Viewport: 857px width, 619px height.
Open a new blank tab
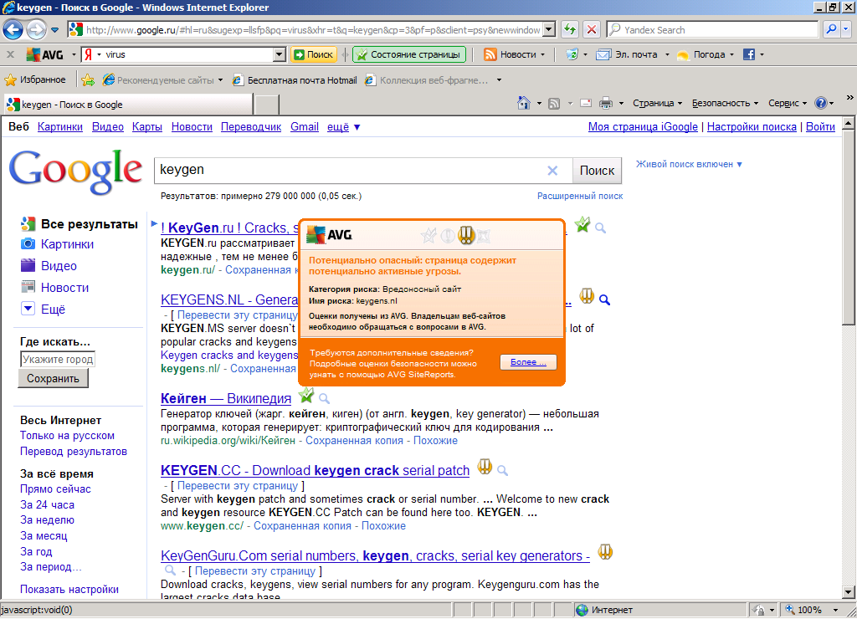tap(267, 105)
